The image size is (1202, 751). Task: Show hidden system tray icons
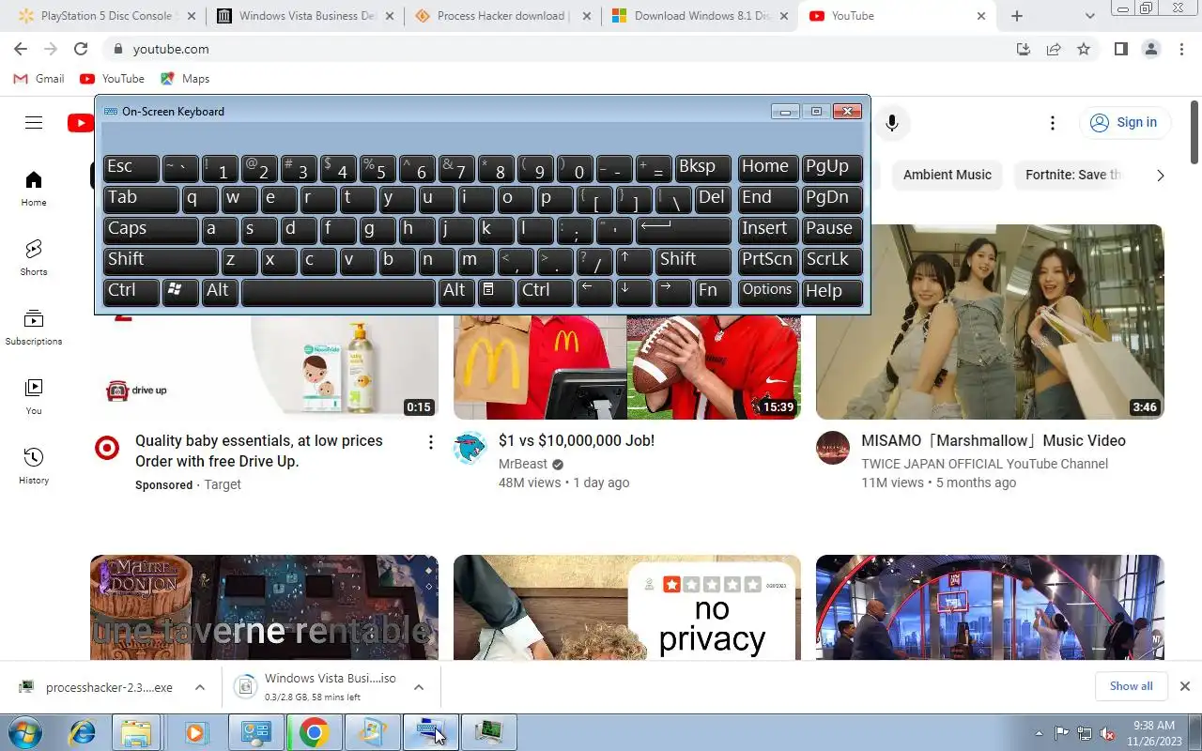tap(1039, 733)
